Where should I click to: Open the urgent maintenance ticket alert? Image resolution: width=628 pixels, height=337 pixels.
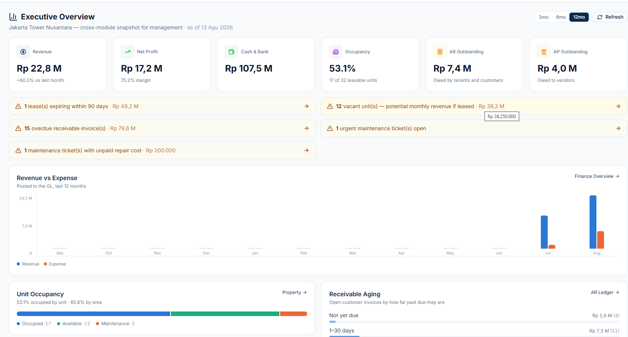coord(474,128)
